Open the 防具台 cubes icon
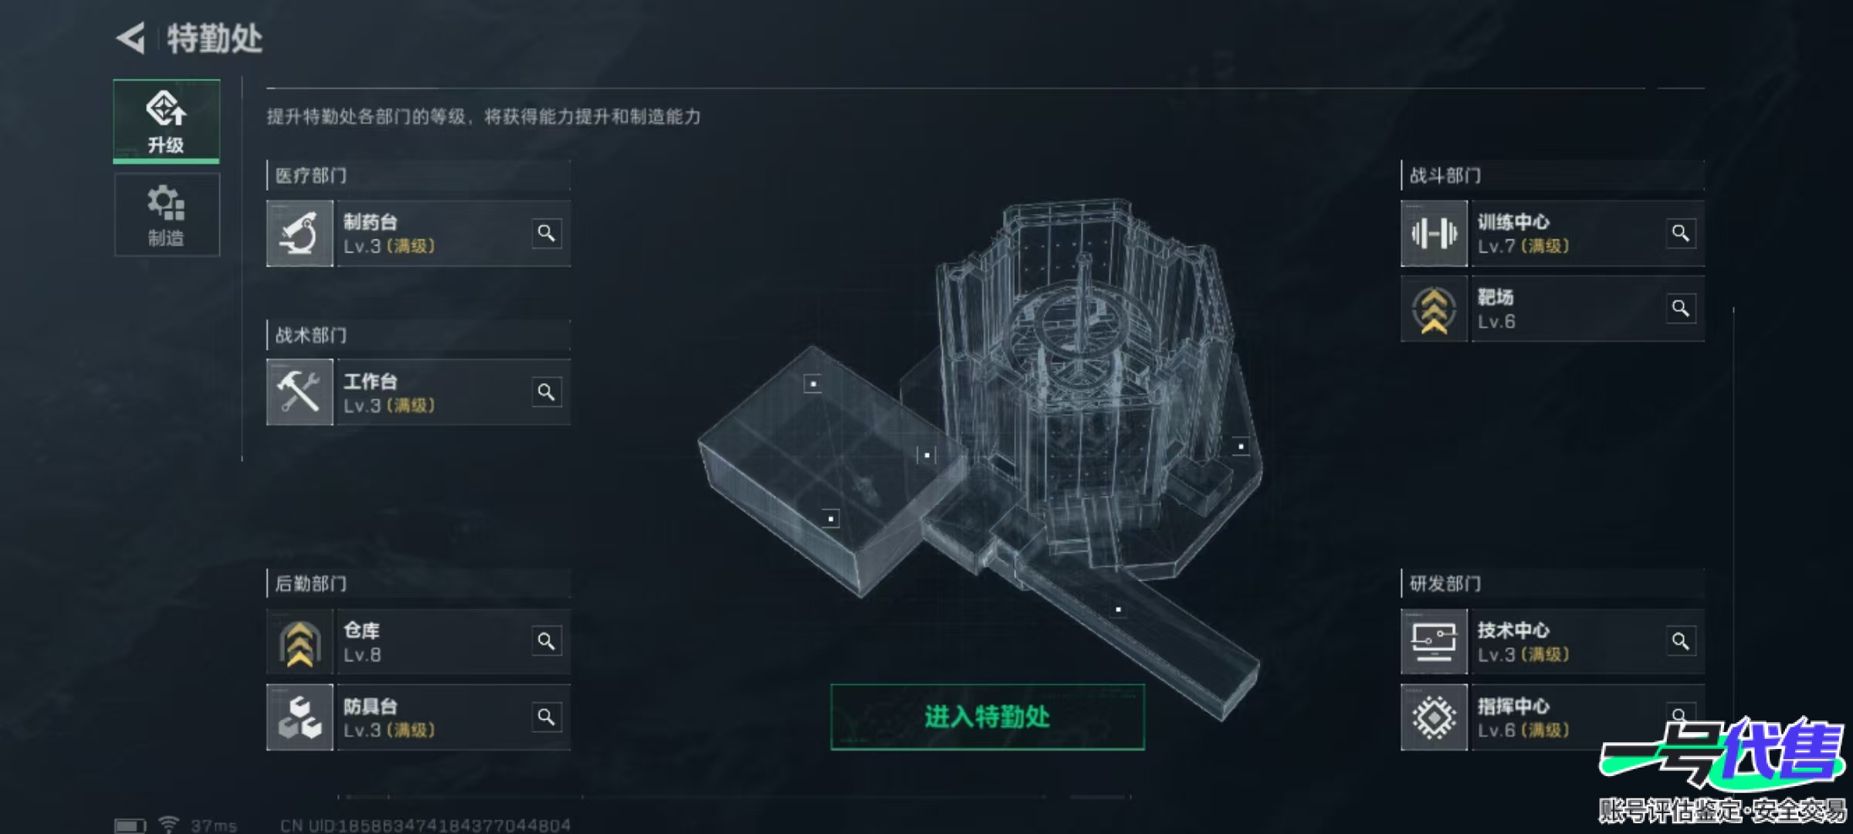This screenshot has height=834, width=1853. point(300,717)
